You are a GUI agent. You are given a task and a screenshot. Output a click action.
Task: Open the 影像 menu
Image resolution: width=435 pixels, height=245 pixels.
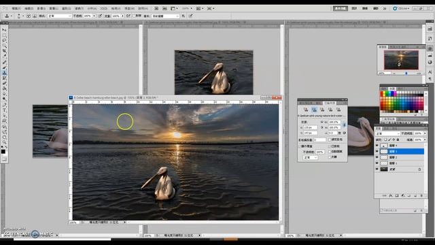41,8
